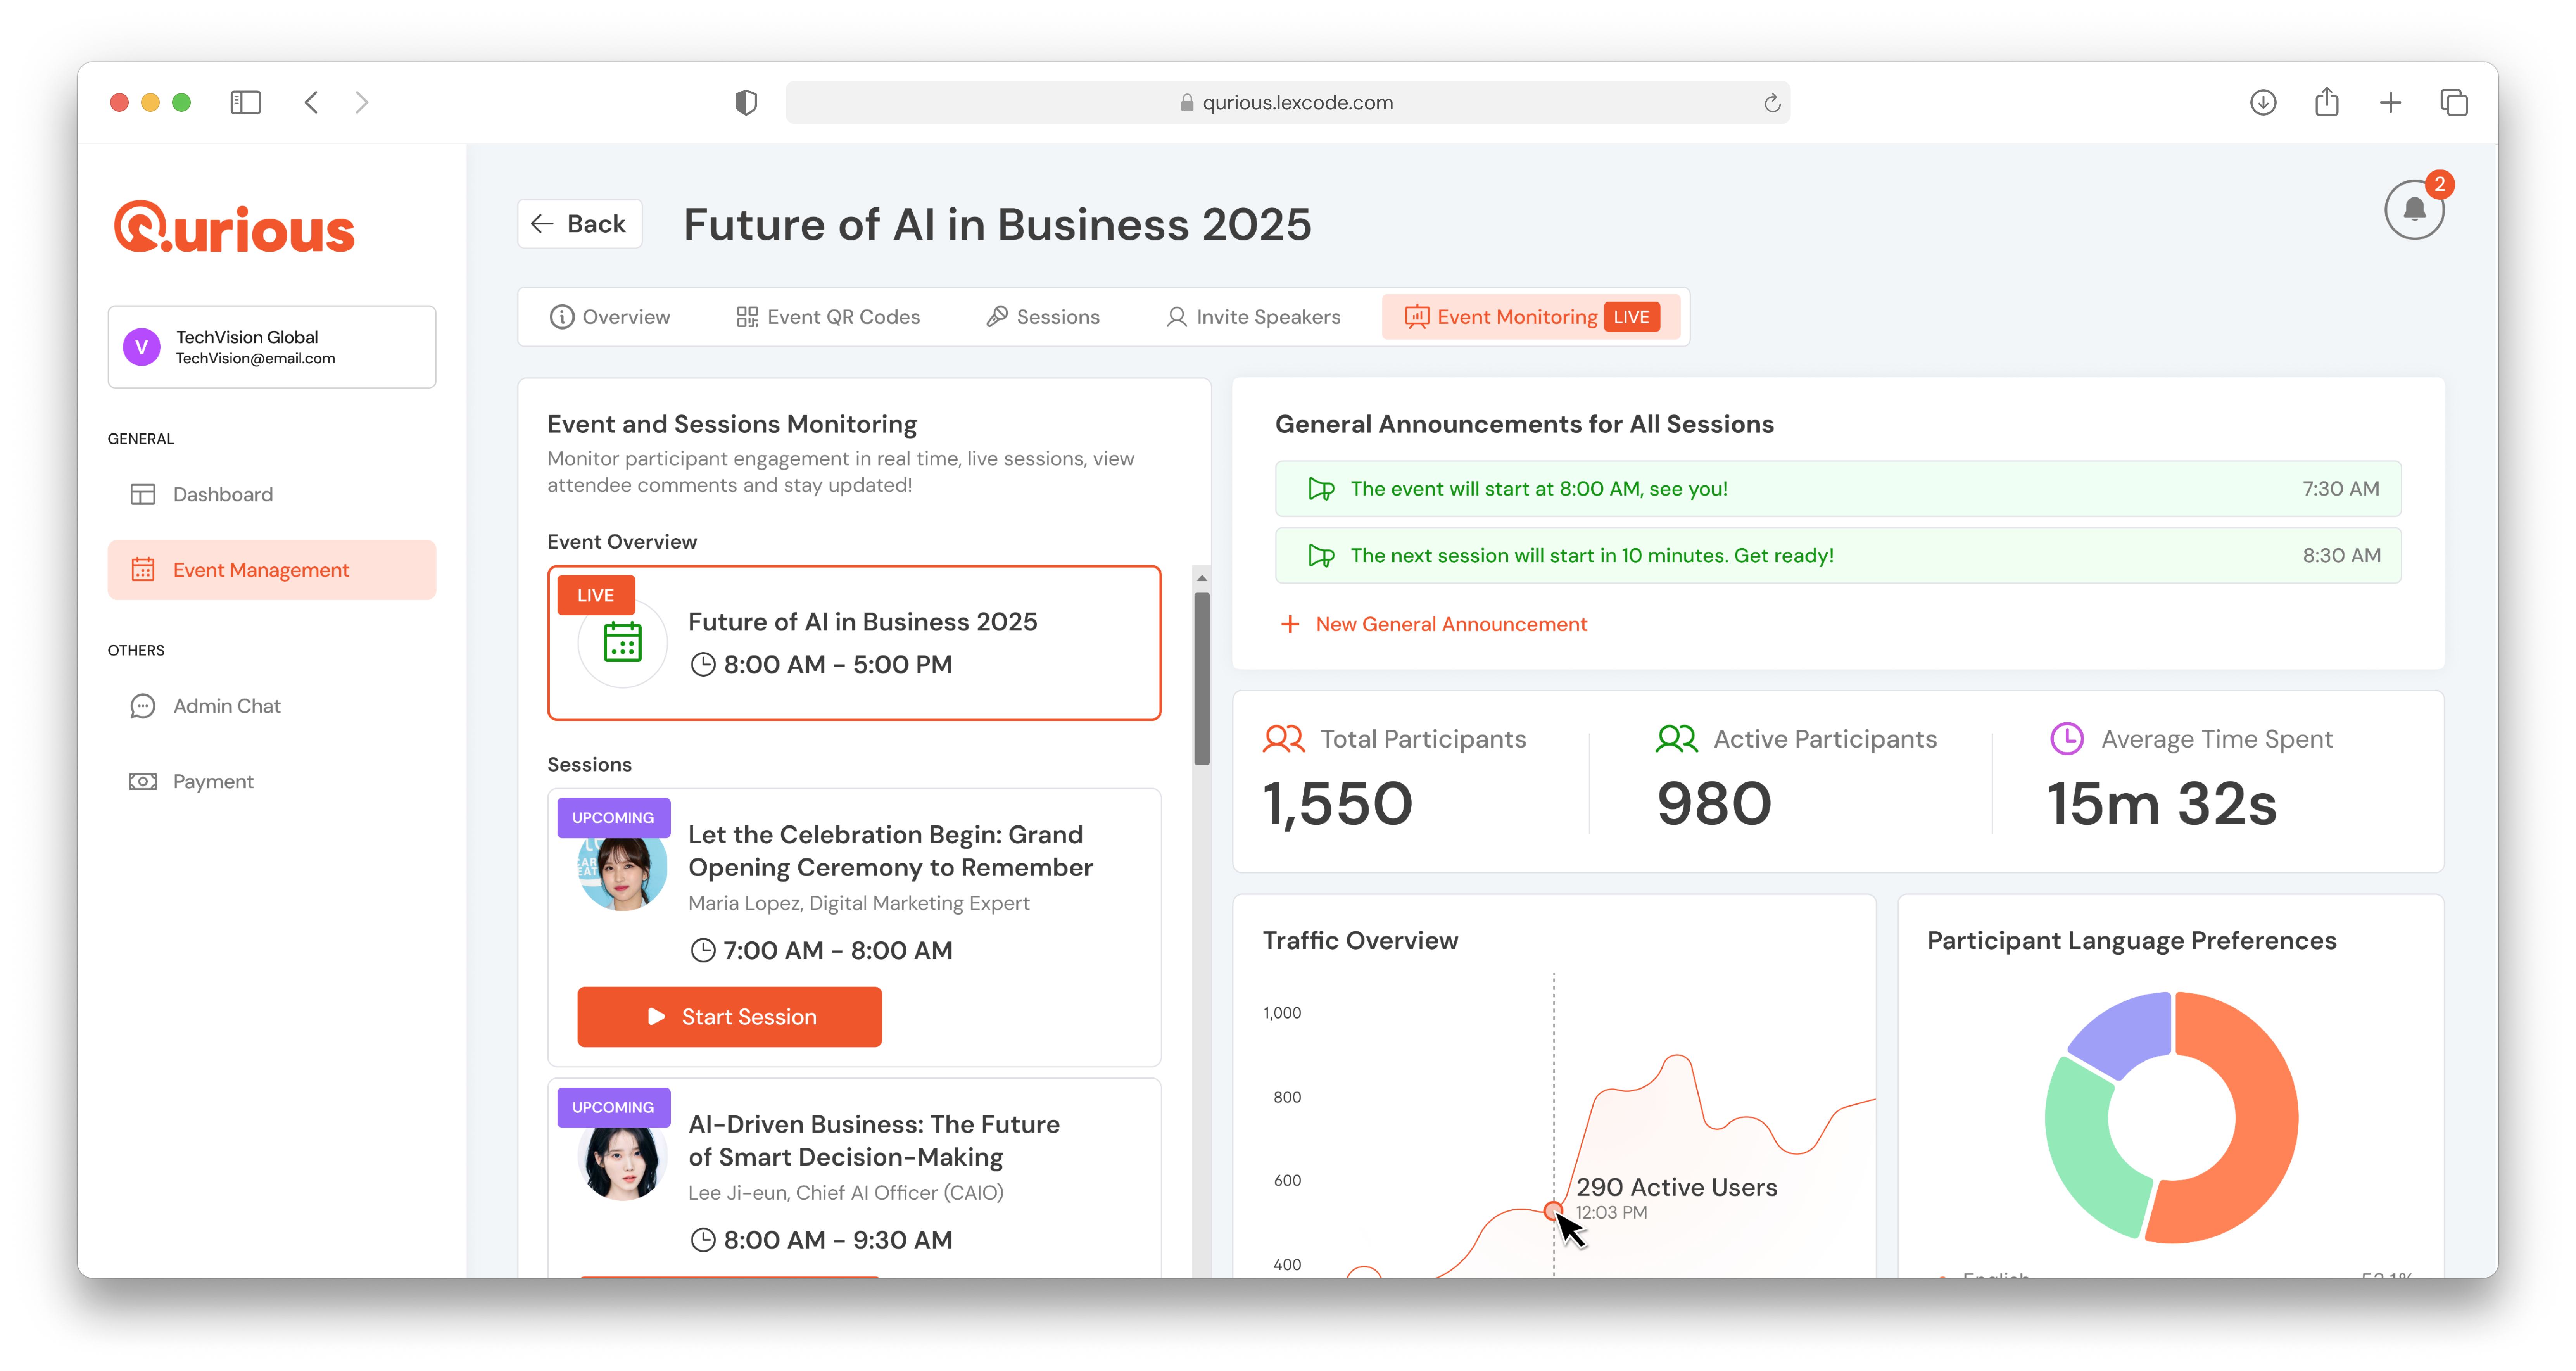Select the Event Monitoring tab

coord(1532,317)
